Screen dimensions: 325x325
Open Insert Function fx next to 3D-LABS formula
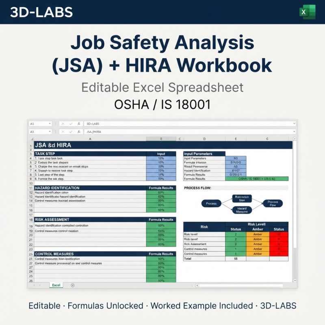pos(79,124)
